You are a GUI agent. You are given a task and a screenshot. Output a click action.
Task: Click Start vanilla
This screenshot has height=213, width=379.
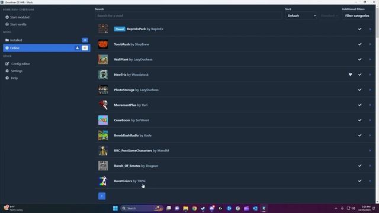(16, 24)
